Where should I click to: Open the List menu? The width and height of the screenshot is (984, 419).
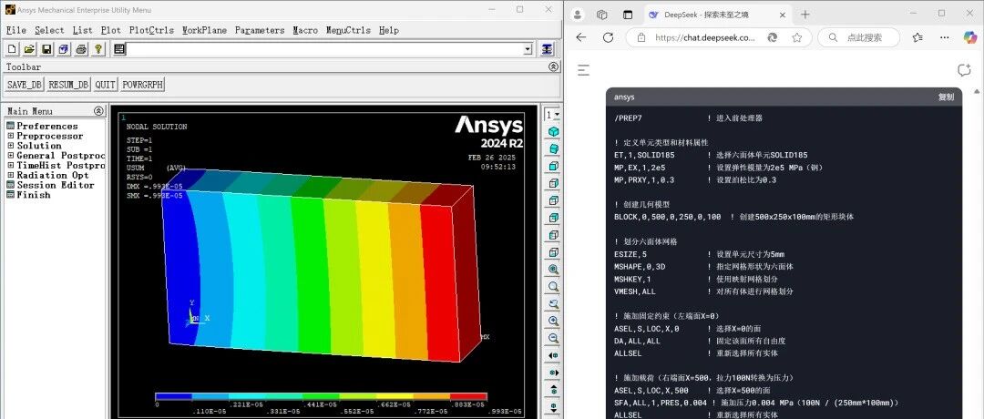[82, 30]
